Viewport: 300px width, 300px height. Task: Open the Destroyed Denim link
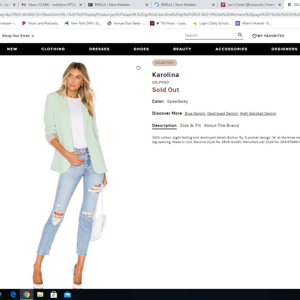point(223,113)
